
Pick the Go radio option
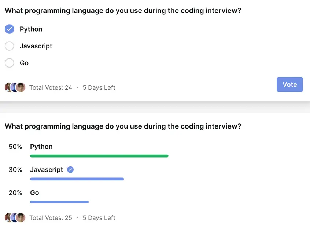click(x=10, y=63)
